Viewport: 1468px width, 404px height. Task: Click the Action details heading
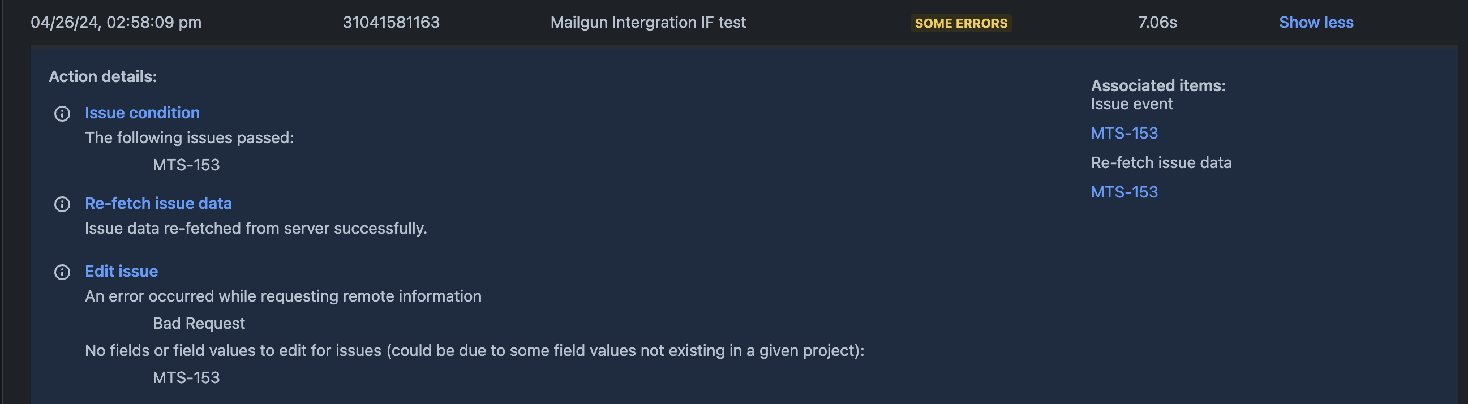pos(102,76)
